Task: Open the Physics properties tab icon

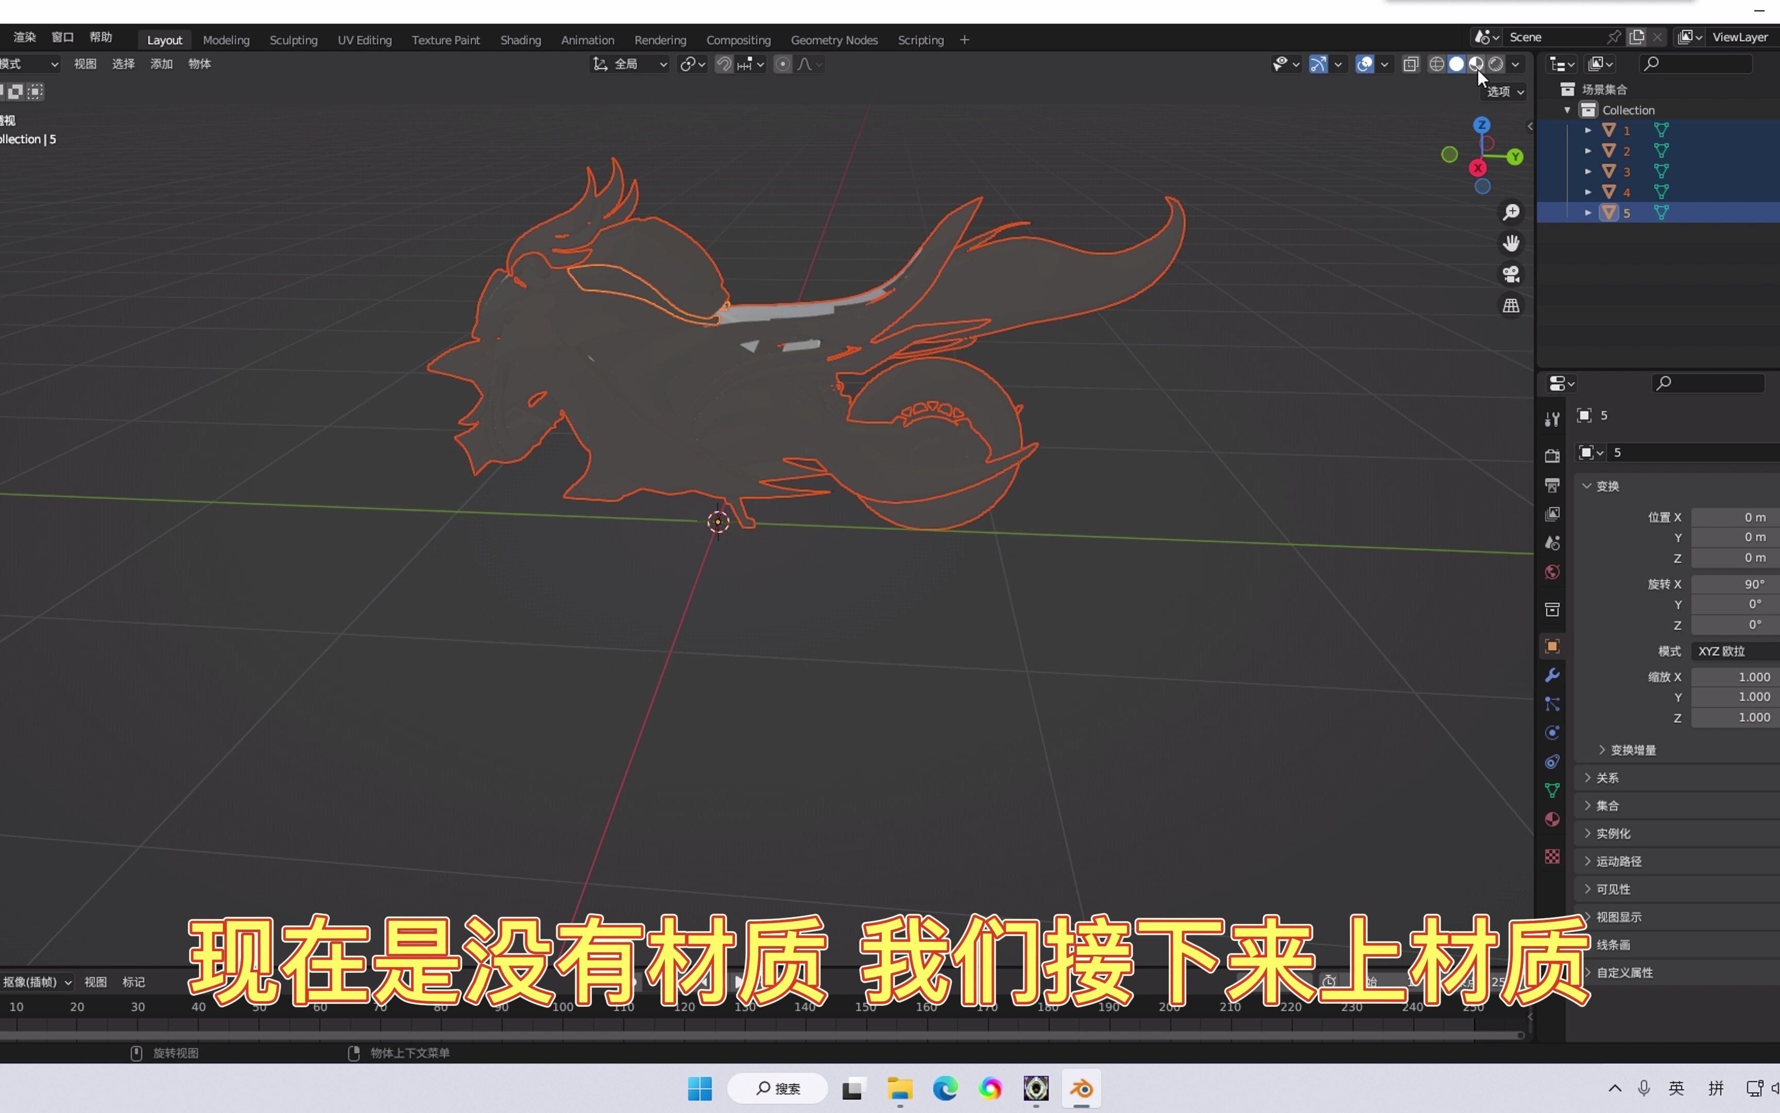Action: pos(1552,732)
